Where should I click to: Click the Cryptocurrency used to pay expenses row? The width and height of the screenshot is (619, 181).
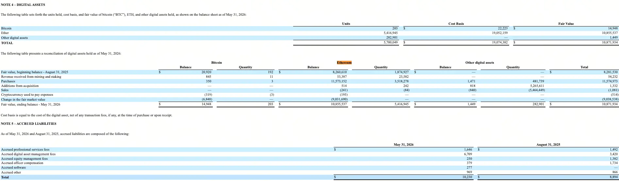pyautogui.click(x=309, y=95)
